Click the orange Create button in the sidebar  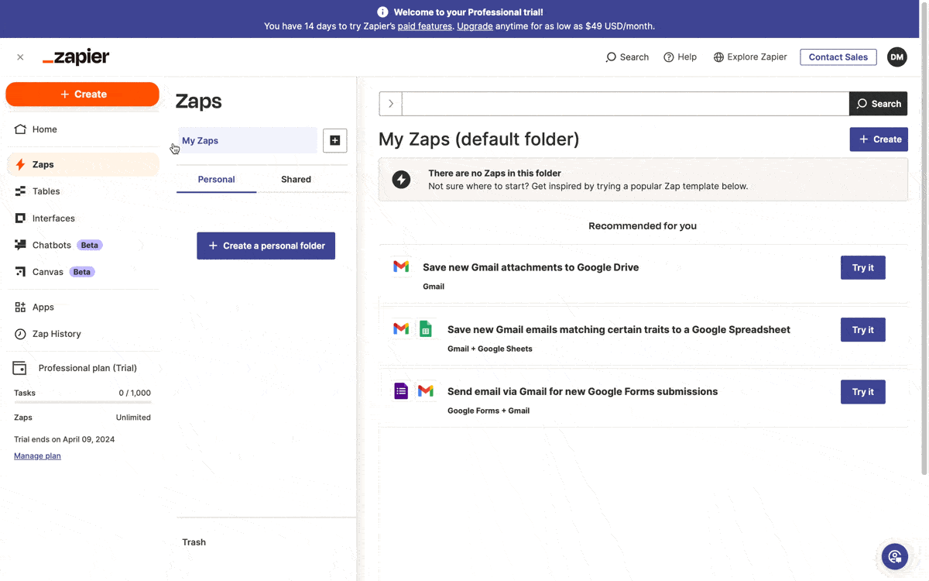(83, 95)
